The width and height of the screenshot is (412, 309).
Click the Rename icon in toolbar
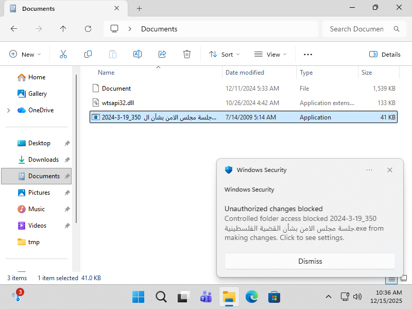pyautogui.click(x=138, y=54)
